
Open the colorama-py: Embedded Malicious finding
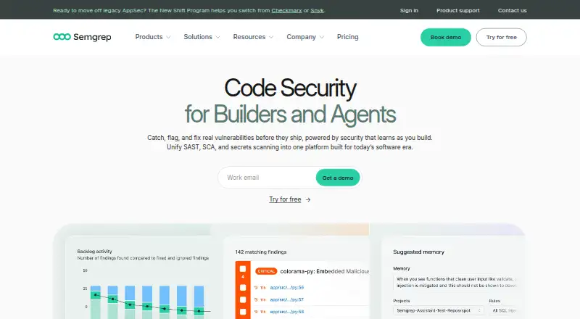click(324, 271)
